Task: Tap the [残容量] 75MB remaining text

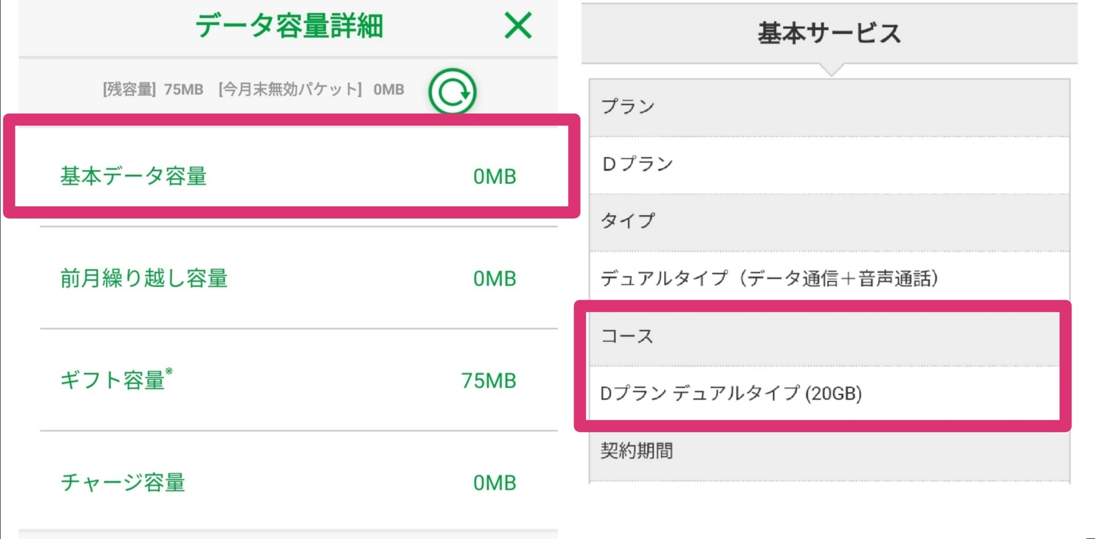Action: 153,89
